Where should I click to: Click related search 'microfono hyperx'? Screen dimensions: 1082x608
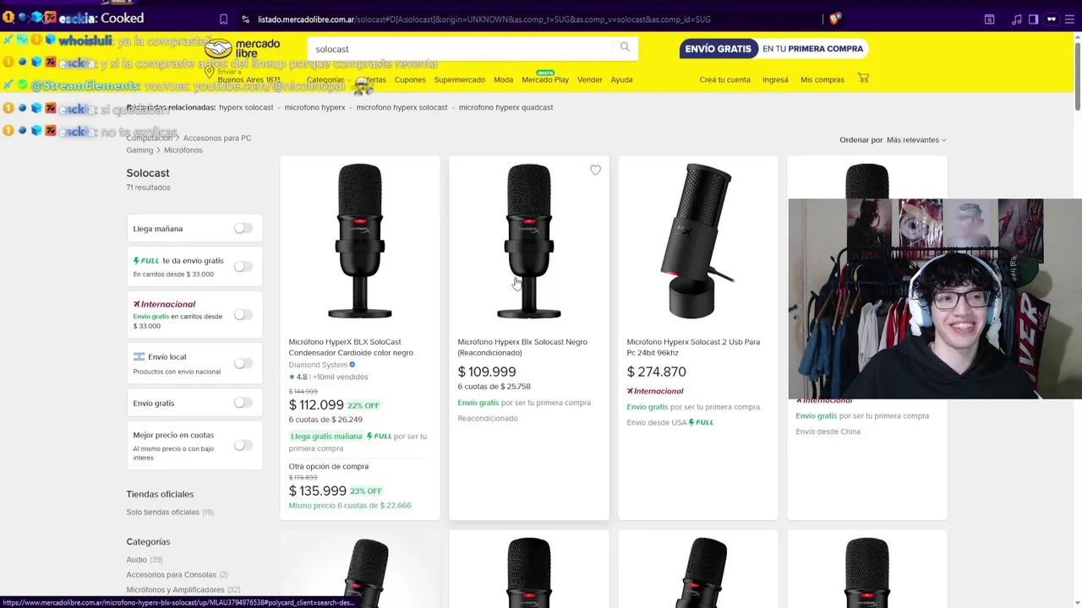pos(314,107)
